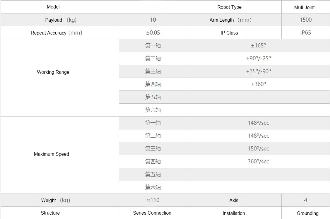This screenshot has height=219, width=330.
Task: Click the Model header cell
Action: tap(53, 7)
